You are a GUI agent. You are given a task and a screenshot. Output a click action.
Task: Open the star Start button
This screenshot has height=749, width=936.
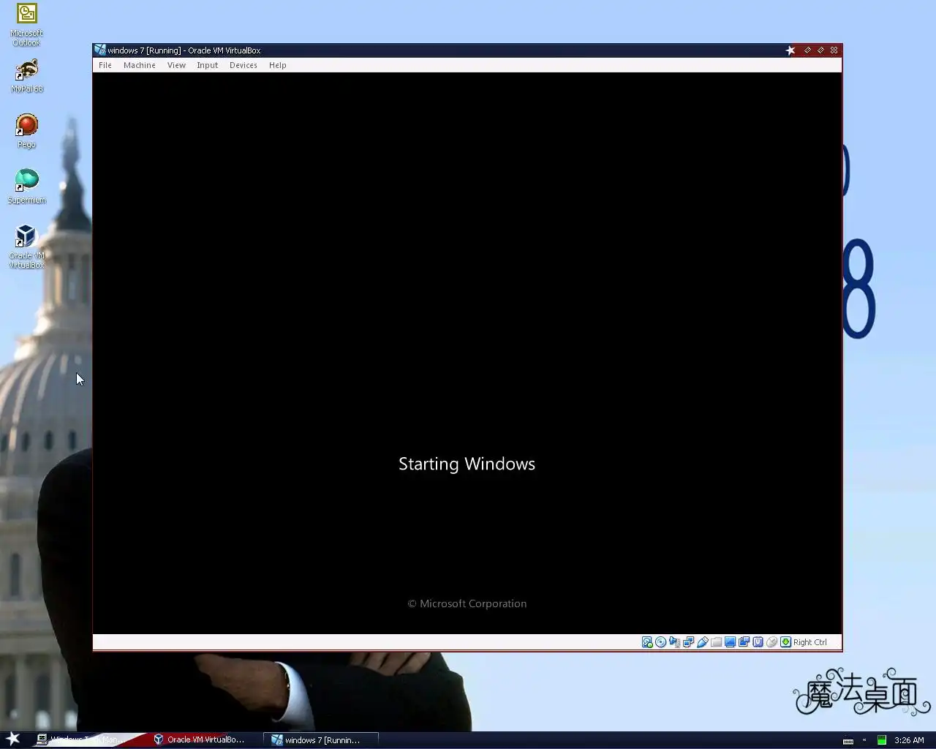(x=13, y=739)
